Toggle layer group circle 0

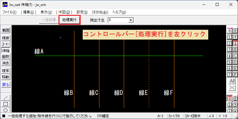230,99
